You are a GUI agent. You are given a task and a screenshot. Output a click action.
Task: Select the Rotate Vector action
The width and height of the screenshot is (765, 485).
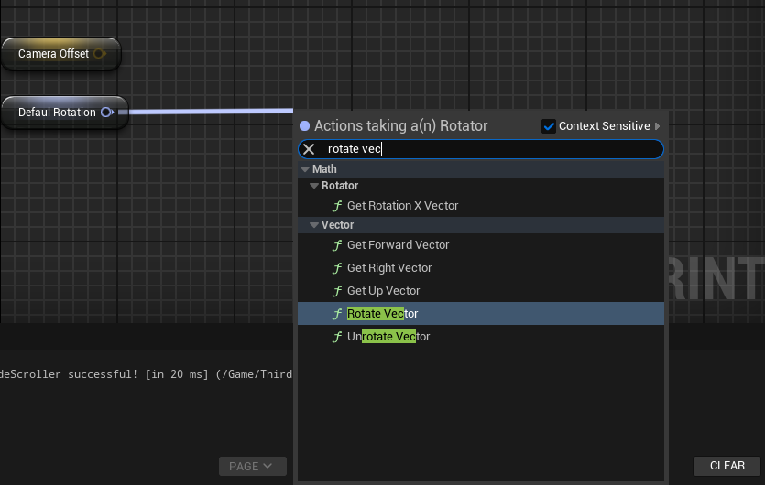pos(382,314)
